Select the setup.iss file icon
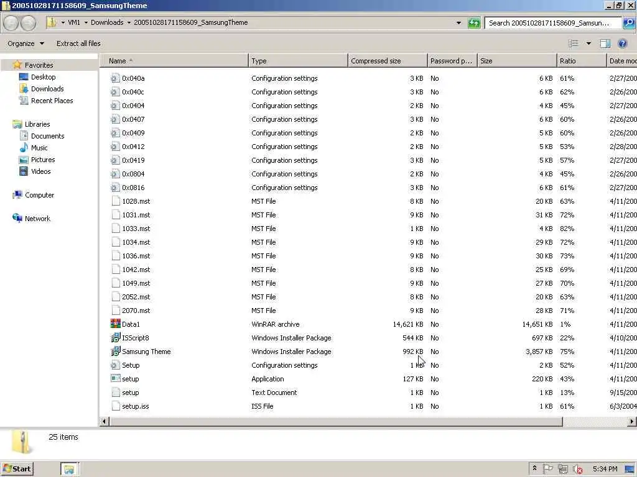Screen dimensions: 637x477 point(116,406)
